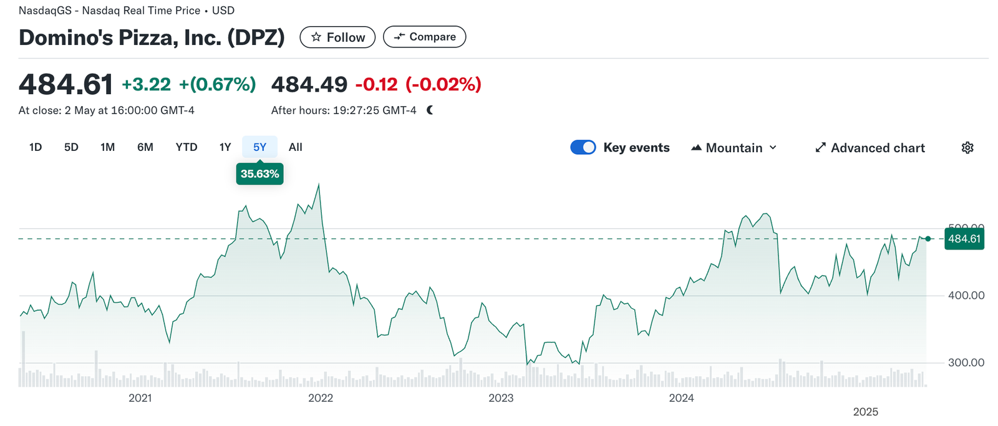The image size is (998, 426).
Task: Click the Domino's Pizza, Inc. (DPZ) title
Action: pyautogui.click(x=152, y=37)
